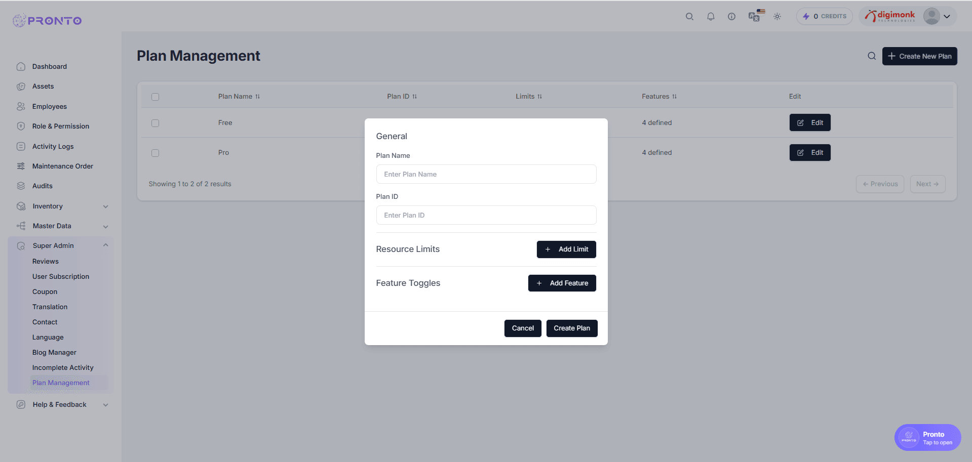The width and height of the screenshot is (972, 462).
Task: Click the Enter Plan Name field
Action: [486, 174]
